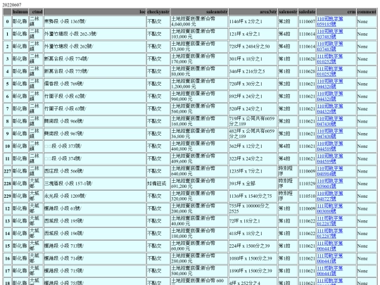Image resolution: width=380 pixels, height=285 pixels.
Task: Click the 20220607 date text above the table
Action: tap(12, 5)
